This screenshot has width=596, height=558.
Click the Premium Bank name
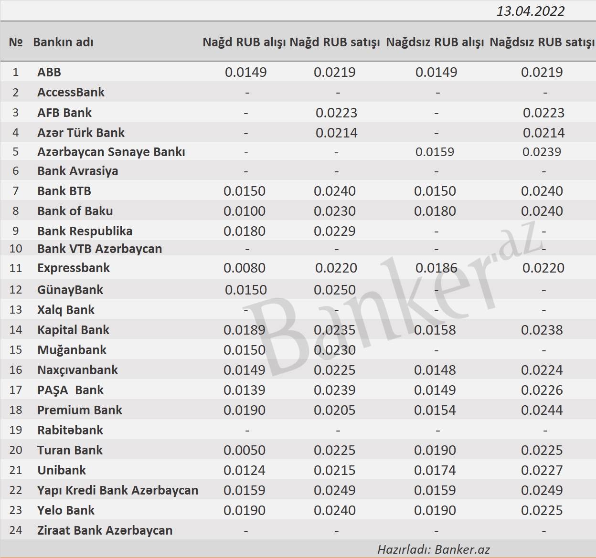click(80, 410)
